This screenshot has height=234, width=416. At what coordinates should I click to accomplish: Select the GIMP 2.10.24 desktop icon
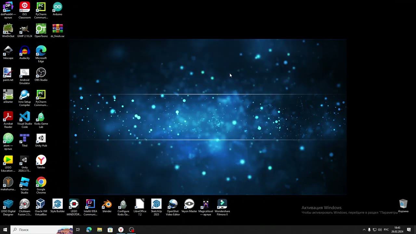click(x=25, y=31)
